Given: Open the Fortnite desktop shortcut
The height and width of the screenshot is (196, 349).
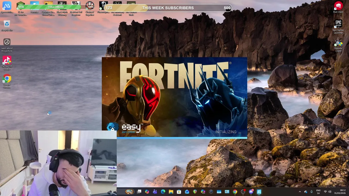Looking at the screenshot, I should [x=34, y=7].
